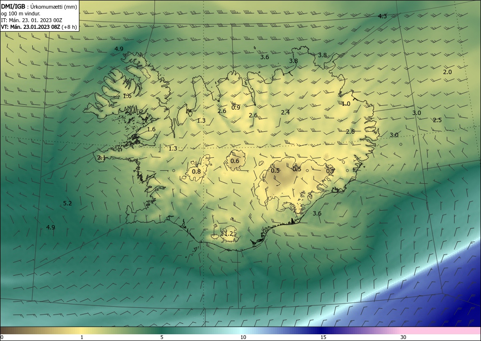Select the '1.2' value on the southern glacier
Viewport: 481px width, 341px height.
pos(228,234)
